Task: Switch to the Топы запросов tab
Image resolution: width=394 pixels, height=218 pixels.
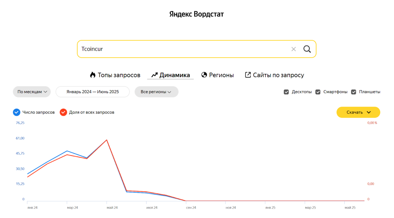Action: point(119,75)
